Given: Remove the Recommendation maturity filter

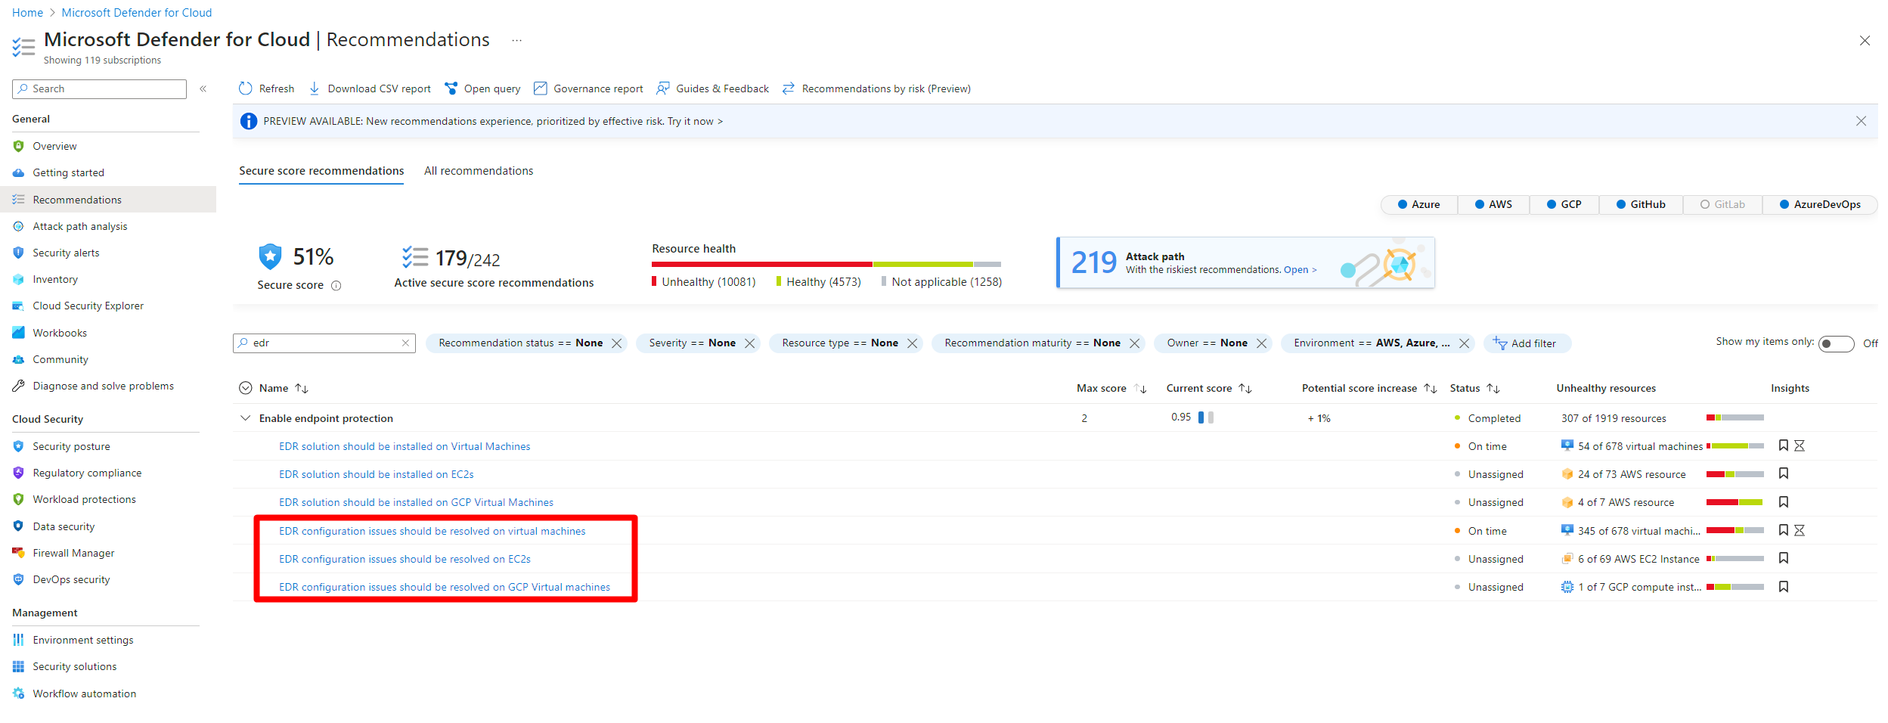Looking at the screenshot, I should pos(1135,343).
